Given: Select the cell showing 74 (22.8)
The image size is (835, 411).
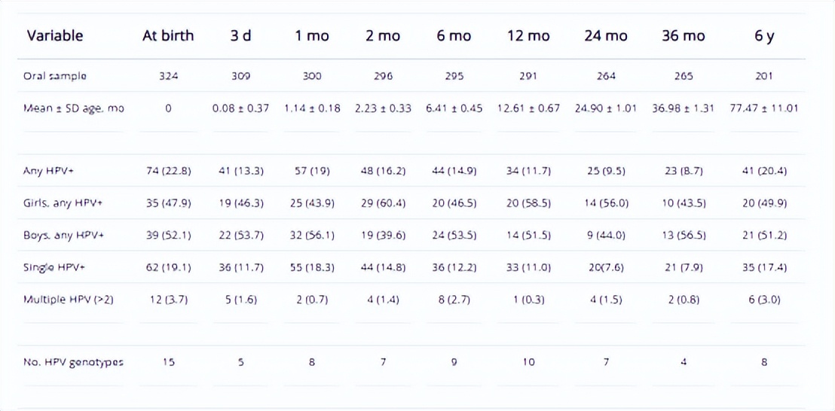Looking at the screenshot, I should coord(168,171).
